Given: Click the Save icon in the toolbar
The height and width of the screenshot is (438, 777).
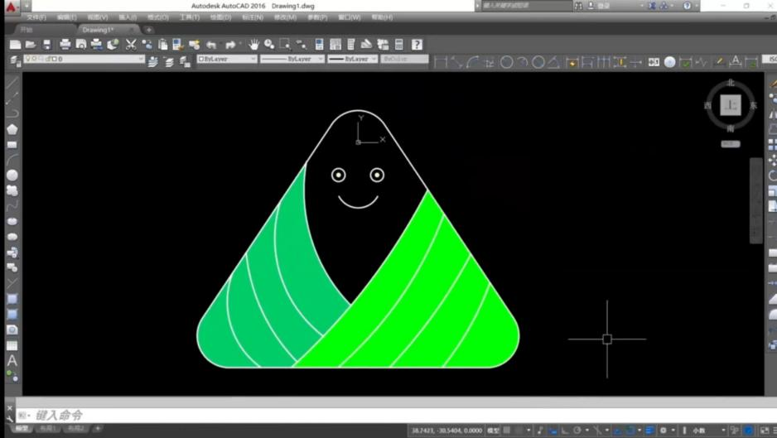Looking at the screenshot, I should coord(46,45).
